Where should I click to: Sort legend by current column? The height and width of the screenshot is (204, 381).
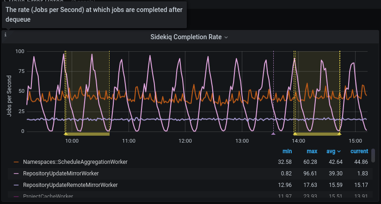click(359, 151)
